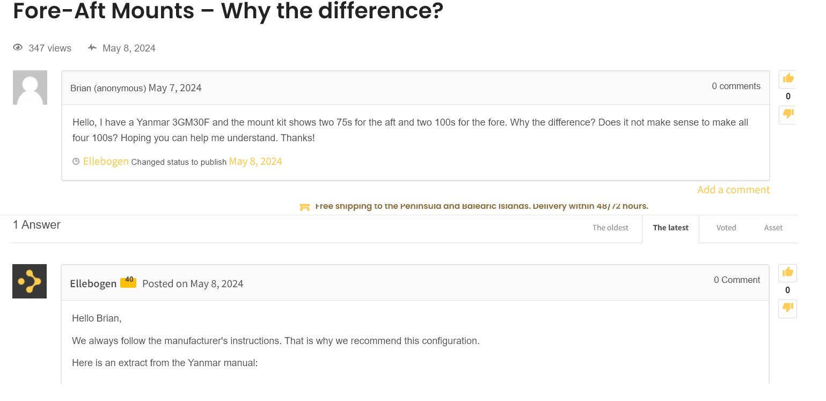
Task: Switch to the Asset sorting tab
Action: tap(773, 228)
